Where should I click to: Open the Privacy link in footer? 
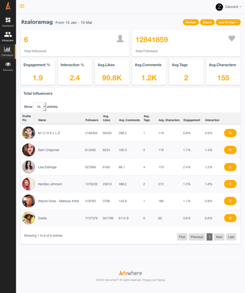point(147,280)
